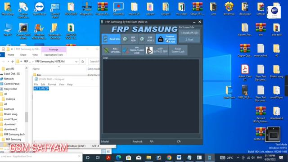Click inside the Logs output area
Screen dimensions: 288x162
tap(151, 96)
